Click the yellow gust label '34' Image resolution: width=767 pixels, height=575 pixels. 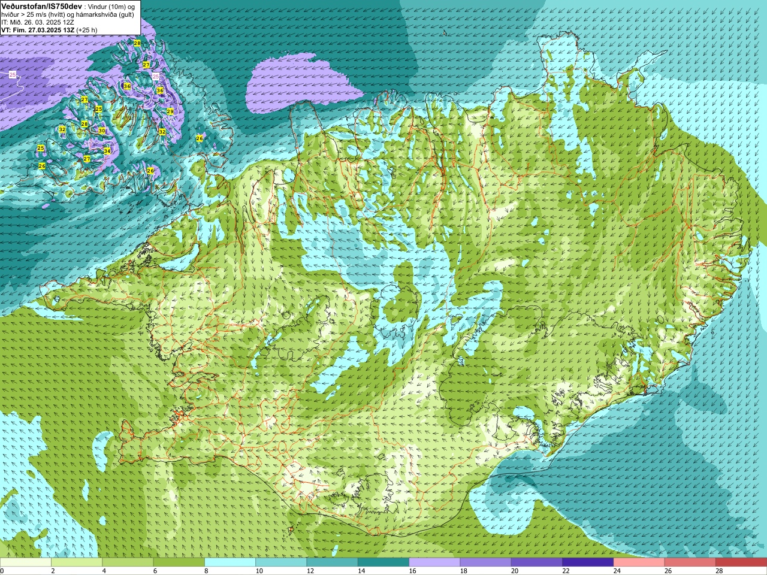[x=107, y=151]
